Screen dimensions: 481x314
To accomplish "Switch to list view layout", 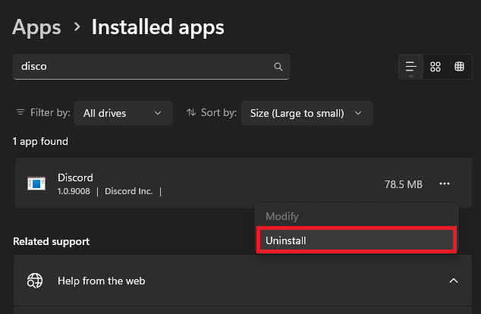I will [411, 67].
